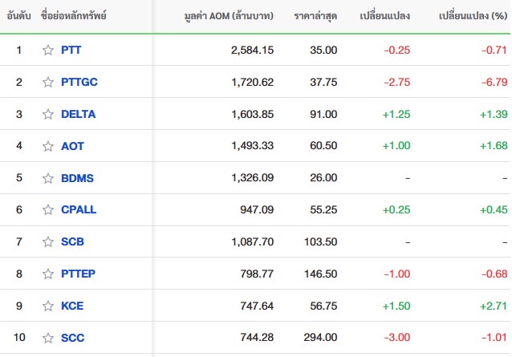The image size is (512, 357).
Task: Toggle favorite star for SCC
Action: click(48, 338)
